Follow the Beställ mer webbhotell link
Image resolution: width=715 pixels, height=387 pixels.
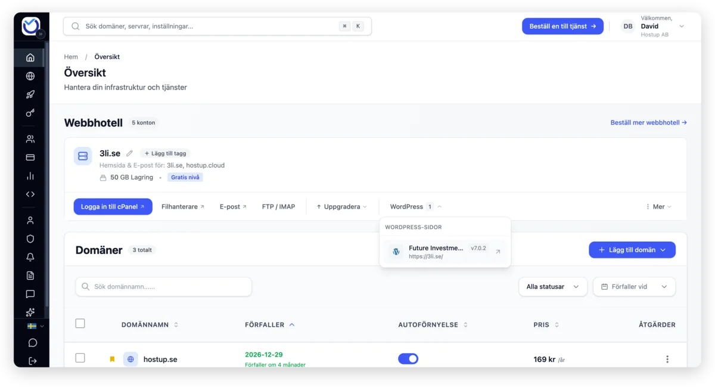coord(648,122)
